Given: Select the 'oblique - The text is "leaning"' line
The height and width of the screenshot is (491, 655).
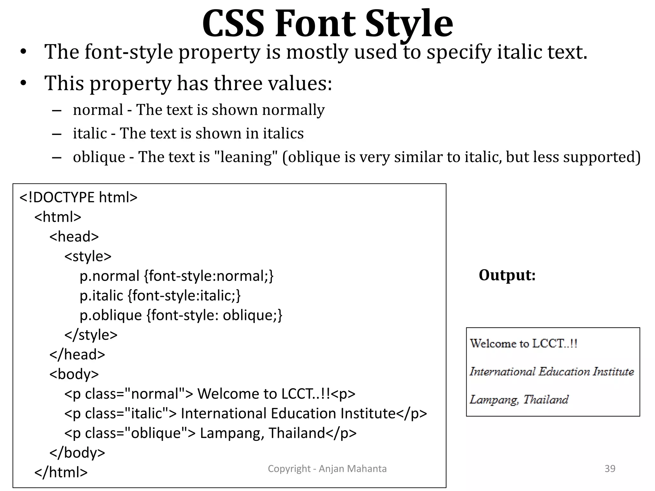Looking at the screenshot, I should (x=357, y=157).
